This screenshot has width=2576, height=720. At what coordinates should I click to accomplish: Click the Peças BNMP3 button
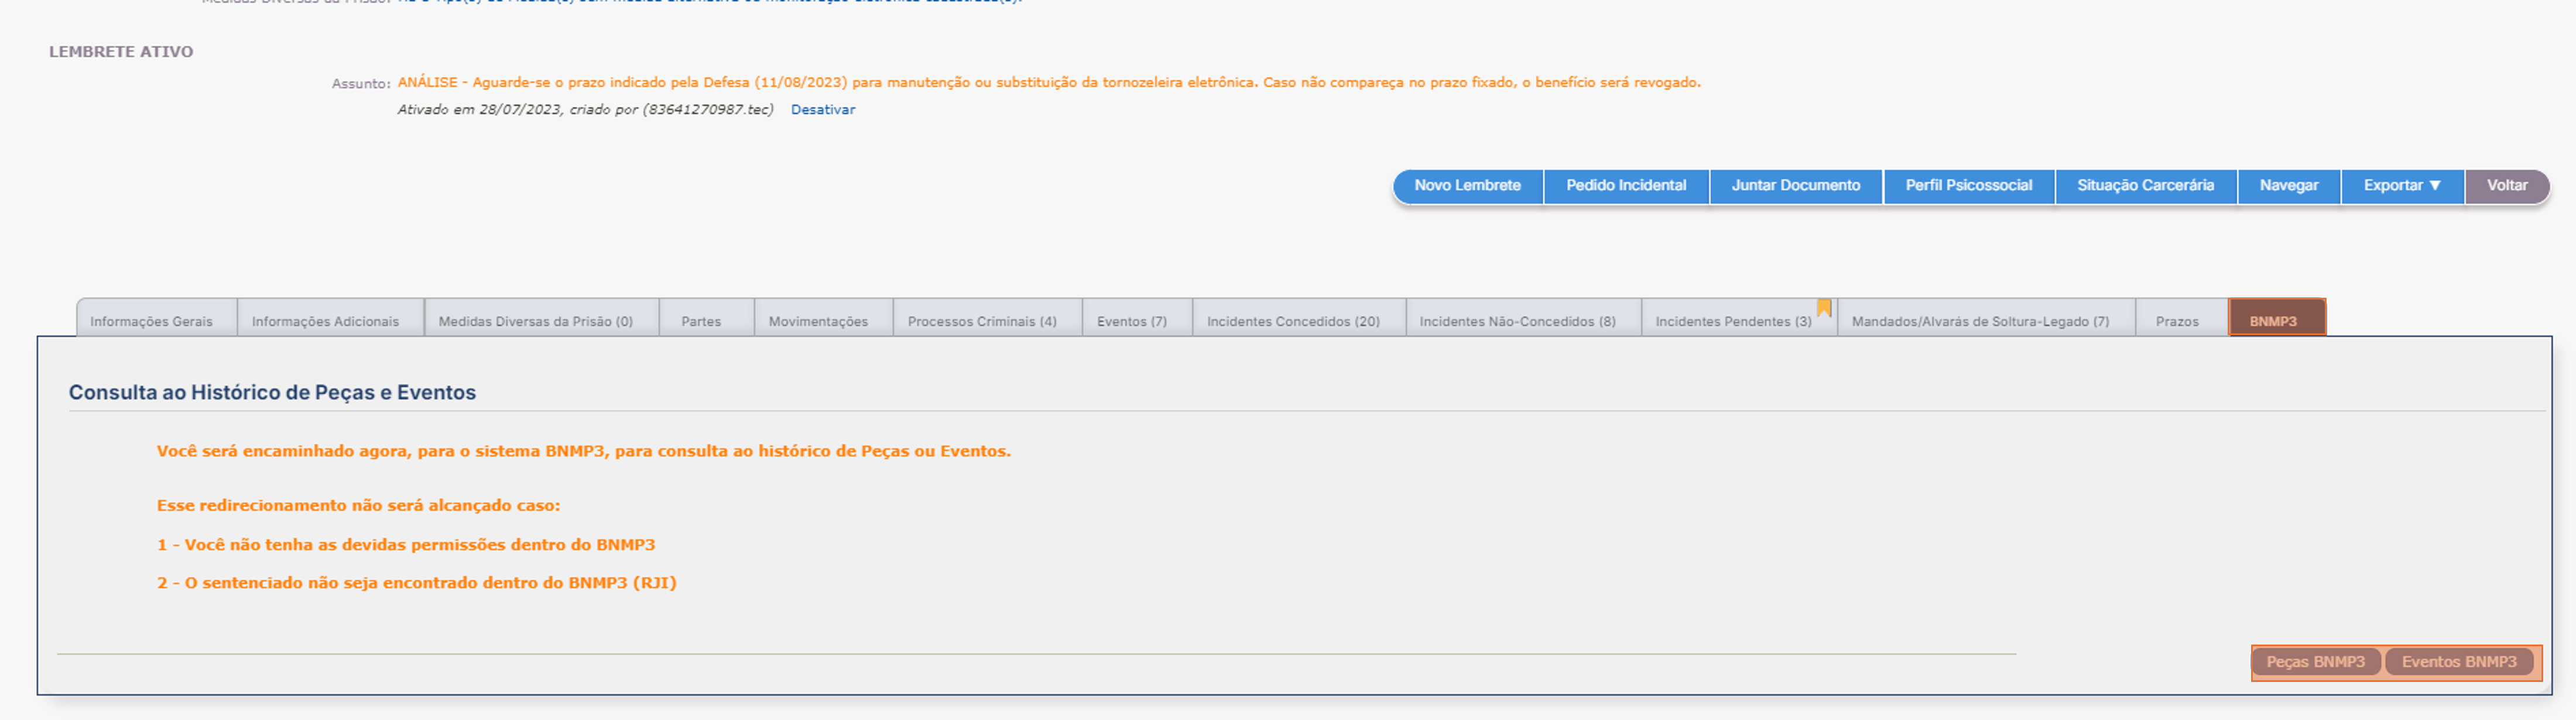[2316, 662]
